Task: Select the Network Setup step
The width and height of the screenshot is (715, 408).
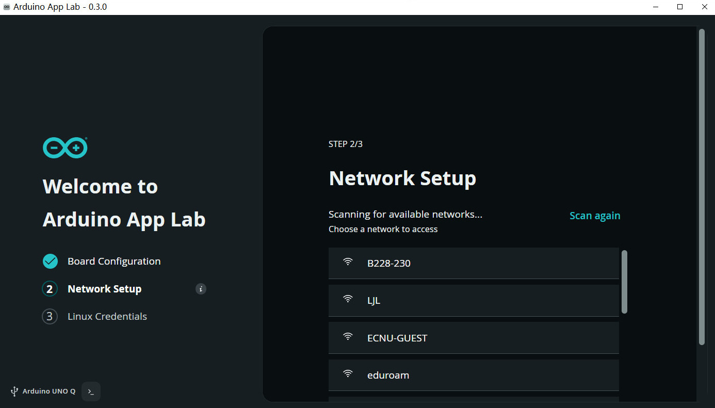Action: [105, 289]
